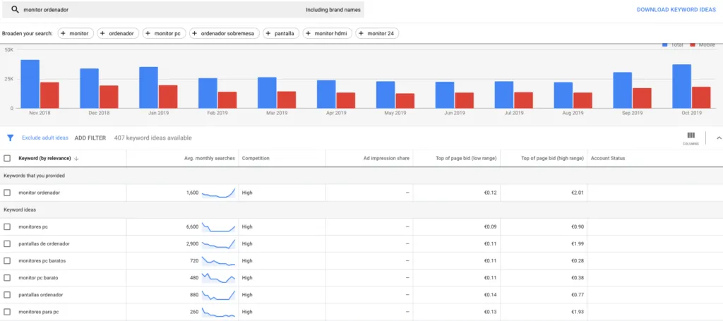Sort by Competition column header

(x=256, y=159)
